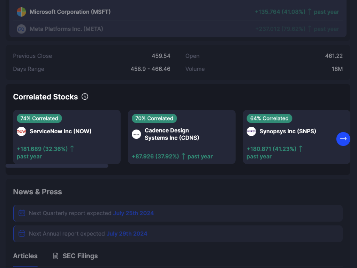Click the Synopsys logo icon

pos(251,131)
